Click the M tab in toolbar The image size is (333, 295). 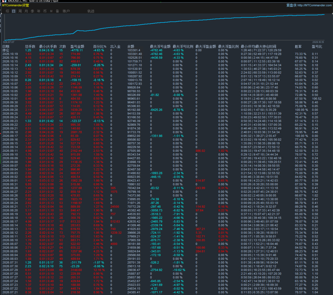point(51,11)
